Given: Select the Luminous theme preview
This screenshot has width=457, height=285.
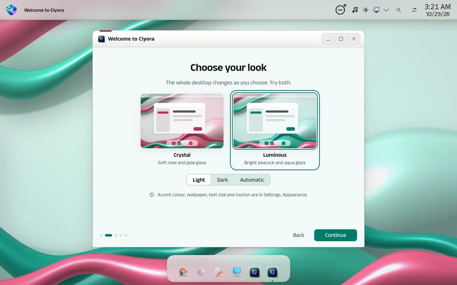Looking at the screenshot, I should (x=275, y=121).
